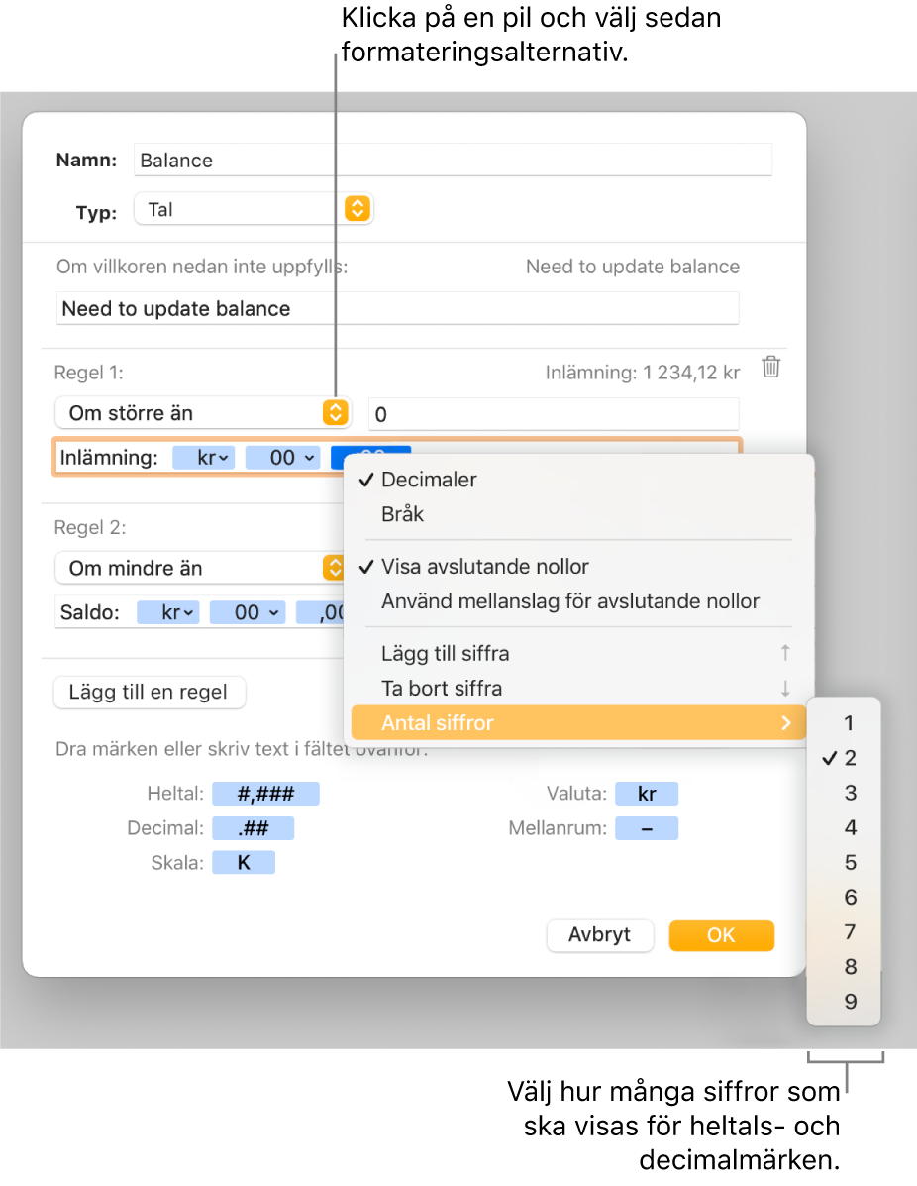Select 8 in the Antal siffror submenu
917x1186 pixels.
[x=844, y=967]
